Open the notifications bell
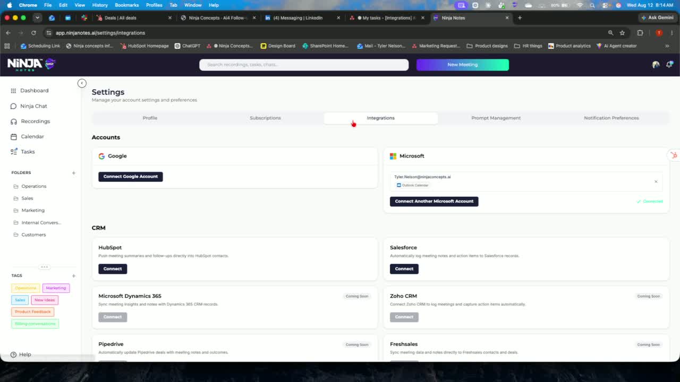Viewport: 680px width, 382px height. click(669, 64)
